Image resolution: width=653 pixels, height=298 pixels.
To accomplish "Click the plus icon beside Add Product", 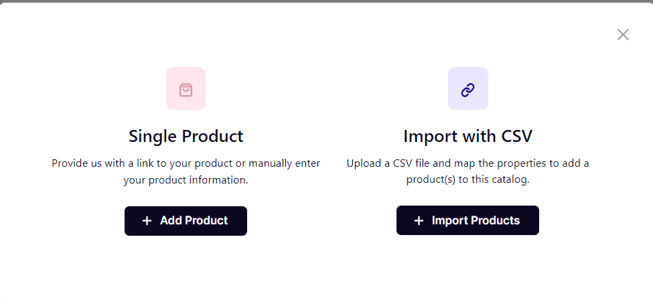I will tap(147, 220).
